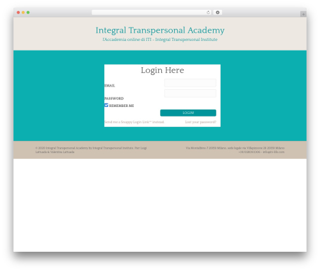Close window with the red button
Image resolution: width=320 pixels, height=271 pixels.
point(19,12)
